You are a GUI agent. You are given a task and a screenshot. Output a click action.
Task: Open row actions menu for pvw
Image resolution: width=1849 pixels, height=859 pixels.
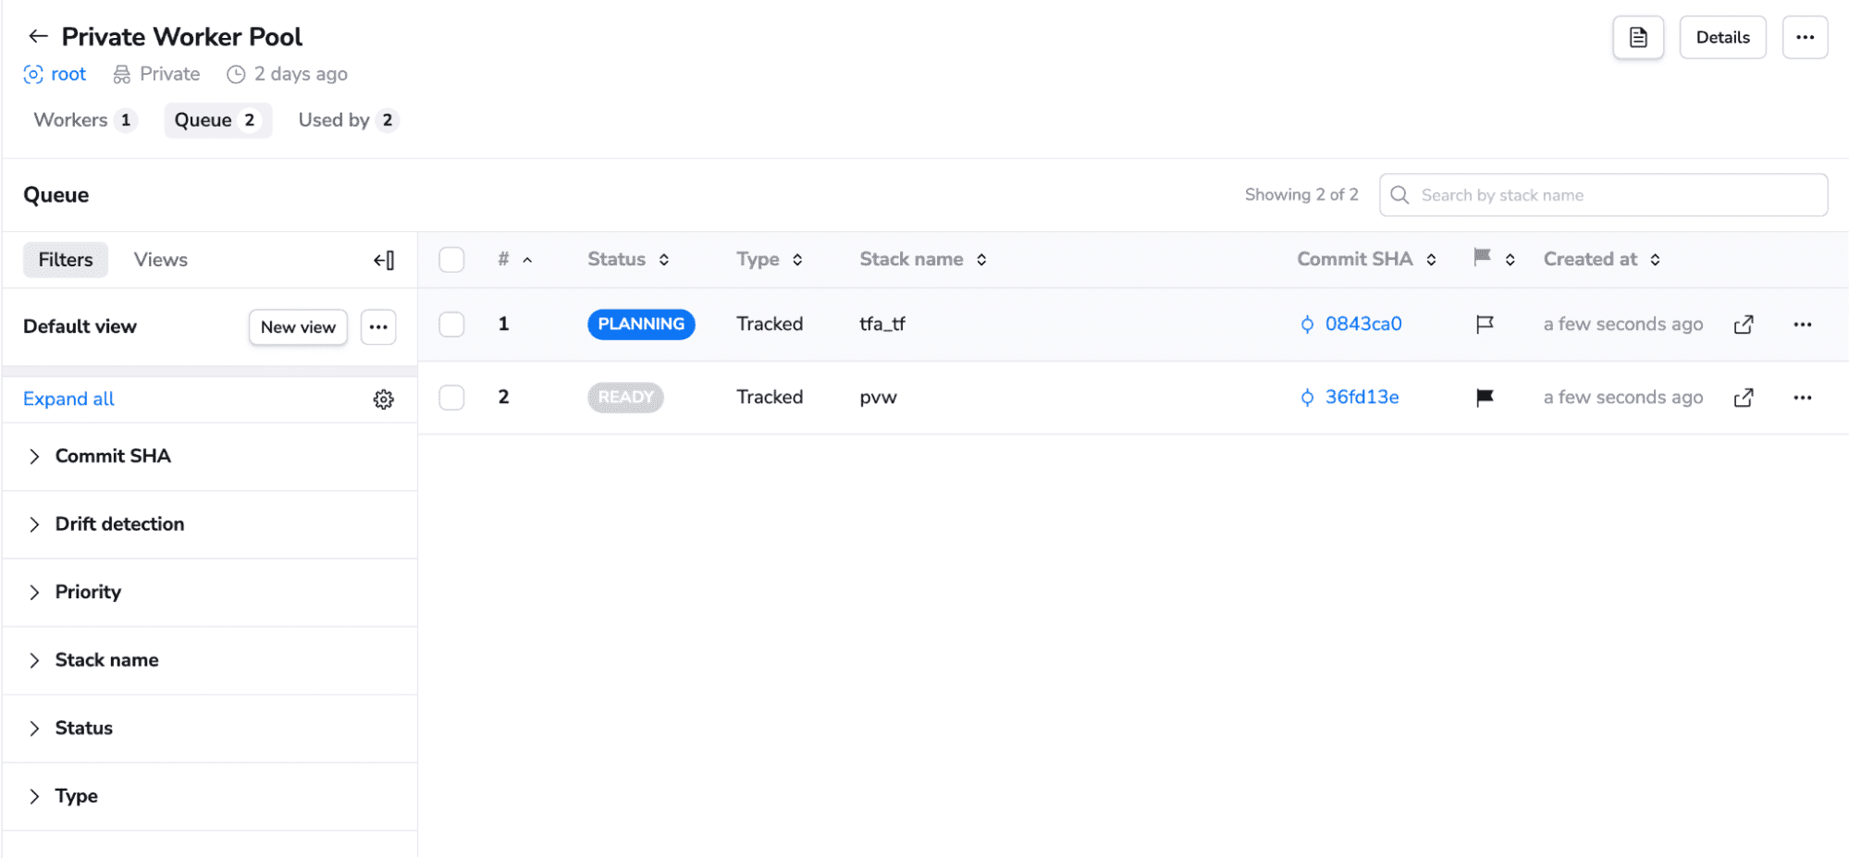[1802, 398]
